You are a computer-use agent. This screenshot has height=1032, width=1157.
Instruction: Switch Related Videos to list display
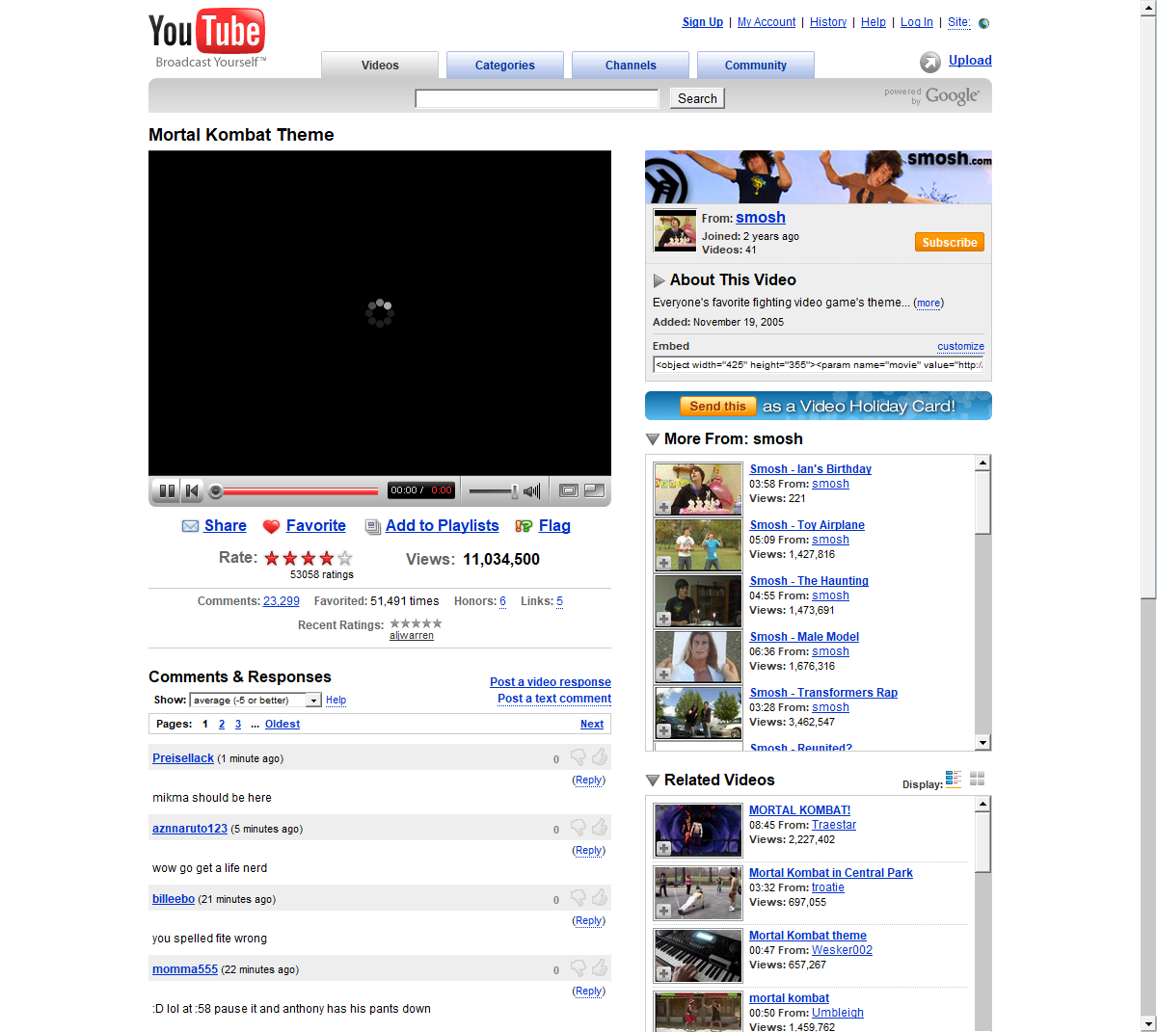(954, 779)
